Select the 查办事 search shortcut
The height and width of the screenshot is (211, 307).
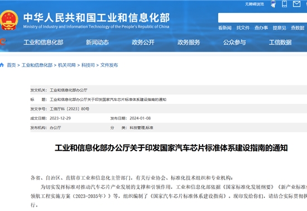tap(261, 28)
